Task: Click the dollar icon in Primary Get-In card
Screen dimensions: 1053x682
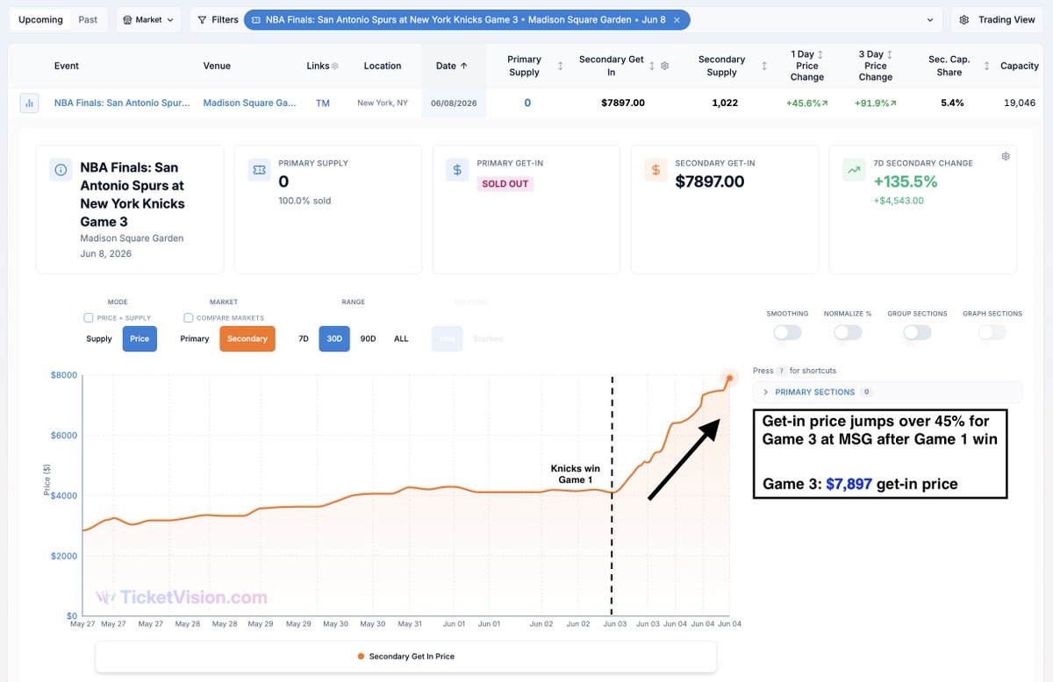Action: point(457,170)
